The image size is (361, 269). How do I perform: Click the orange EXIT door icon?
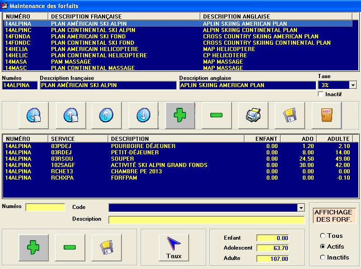tap(326, 115)
